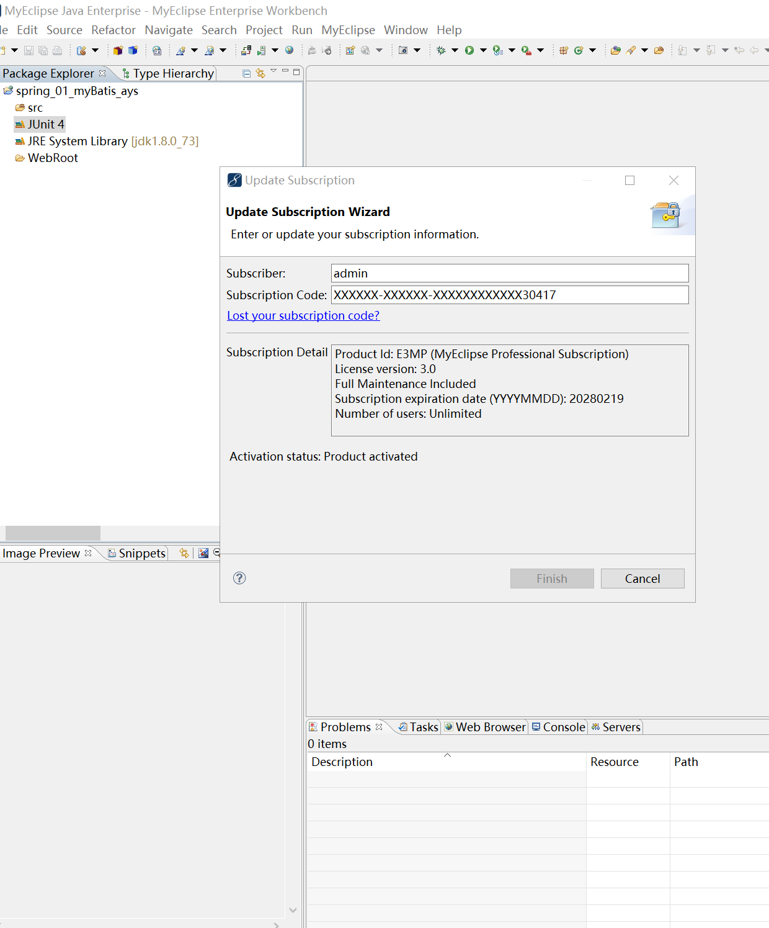Click the Image Preview picture icon
The width and height of the screenshot is (769, 928).
(x=203, y=552)
